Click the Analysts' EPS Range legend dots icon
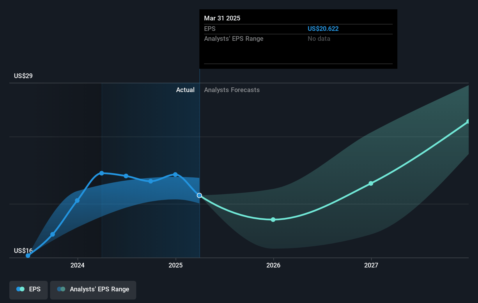The height and width of the screenshot is (303, 478). click(x=61, y=289)
